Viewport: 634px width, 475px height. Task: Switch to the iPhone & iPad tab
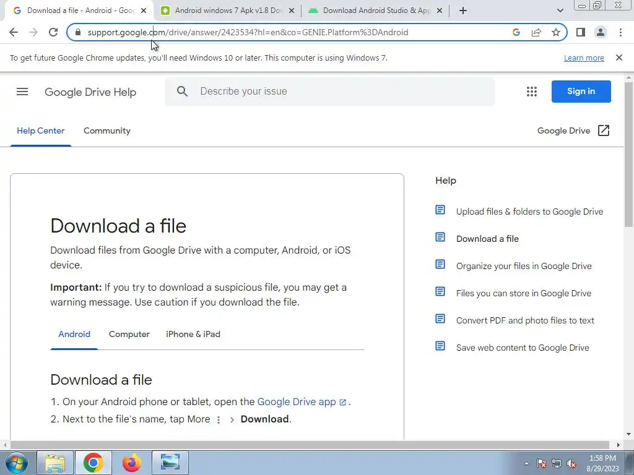193,335
